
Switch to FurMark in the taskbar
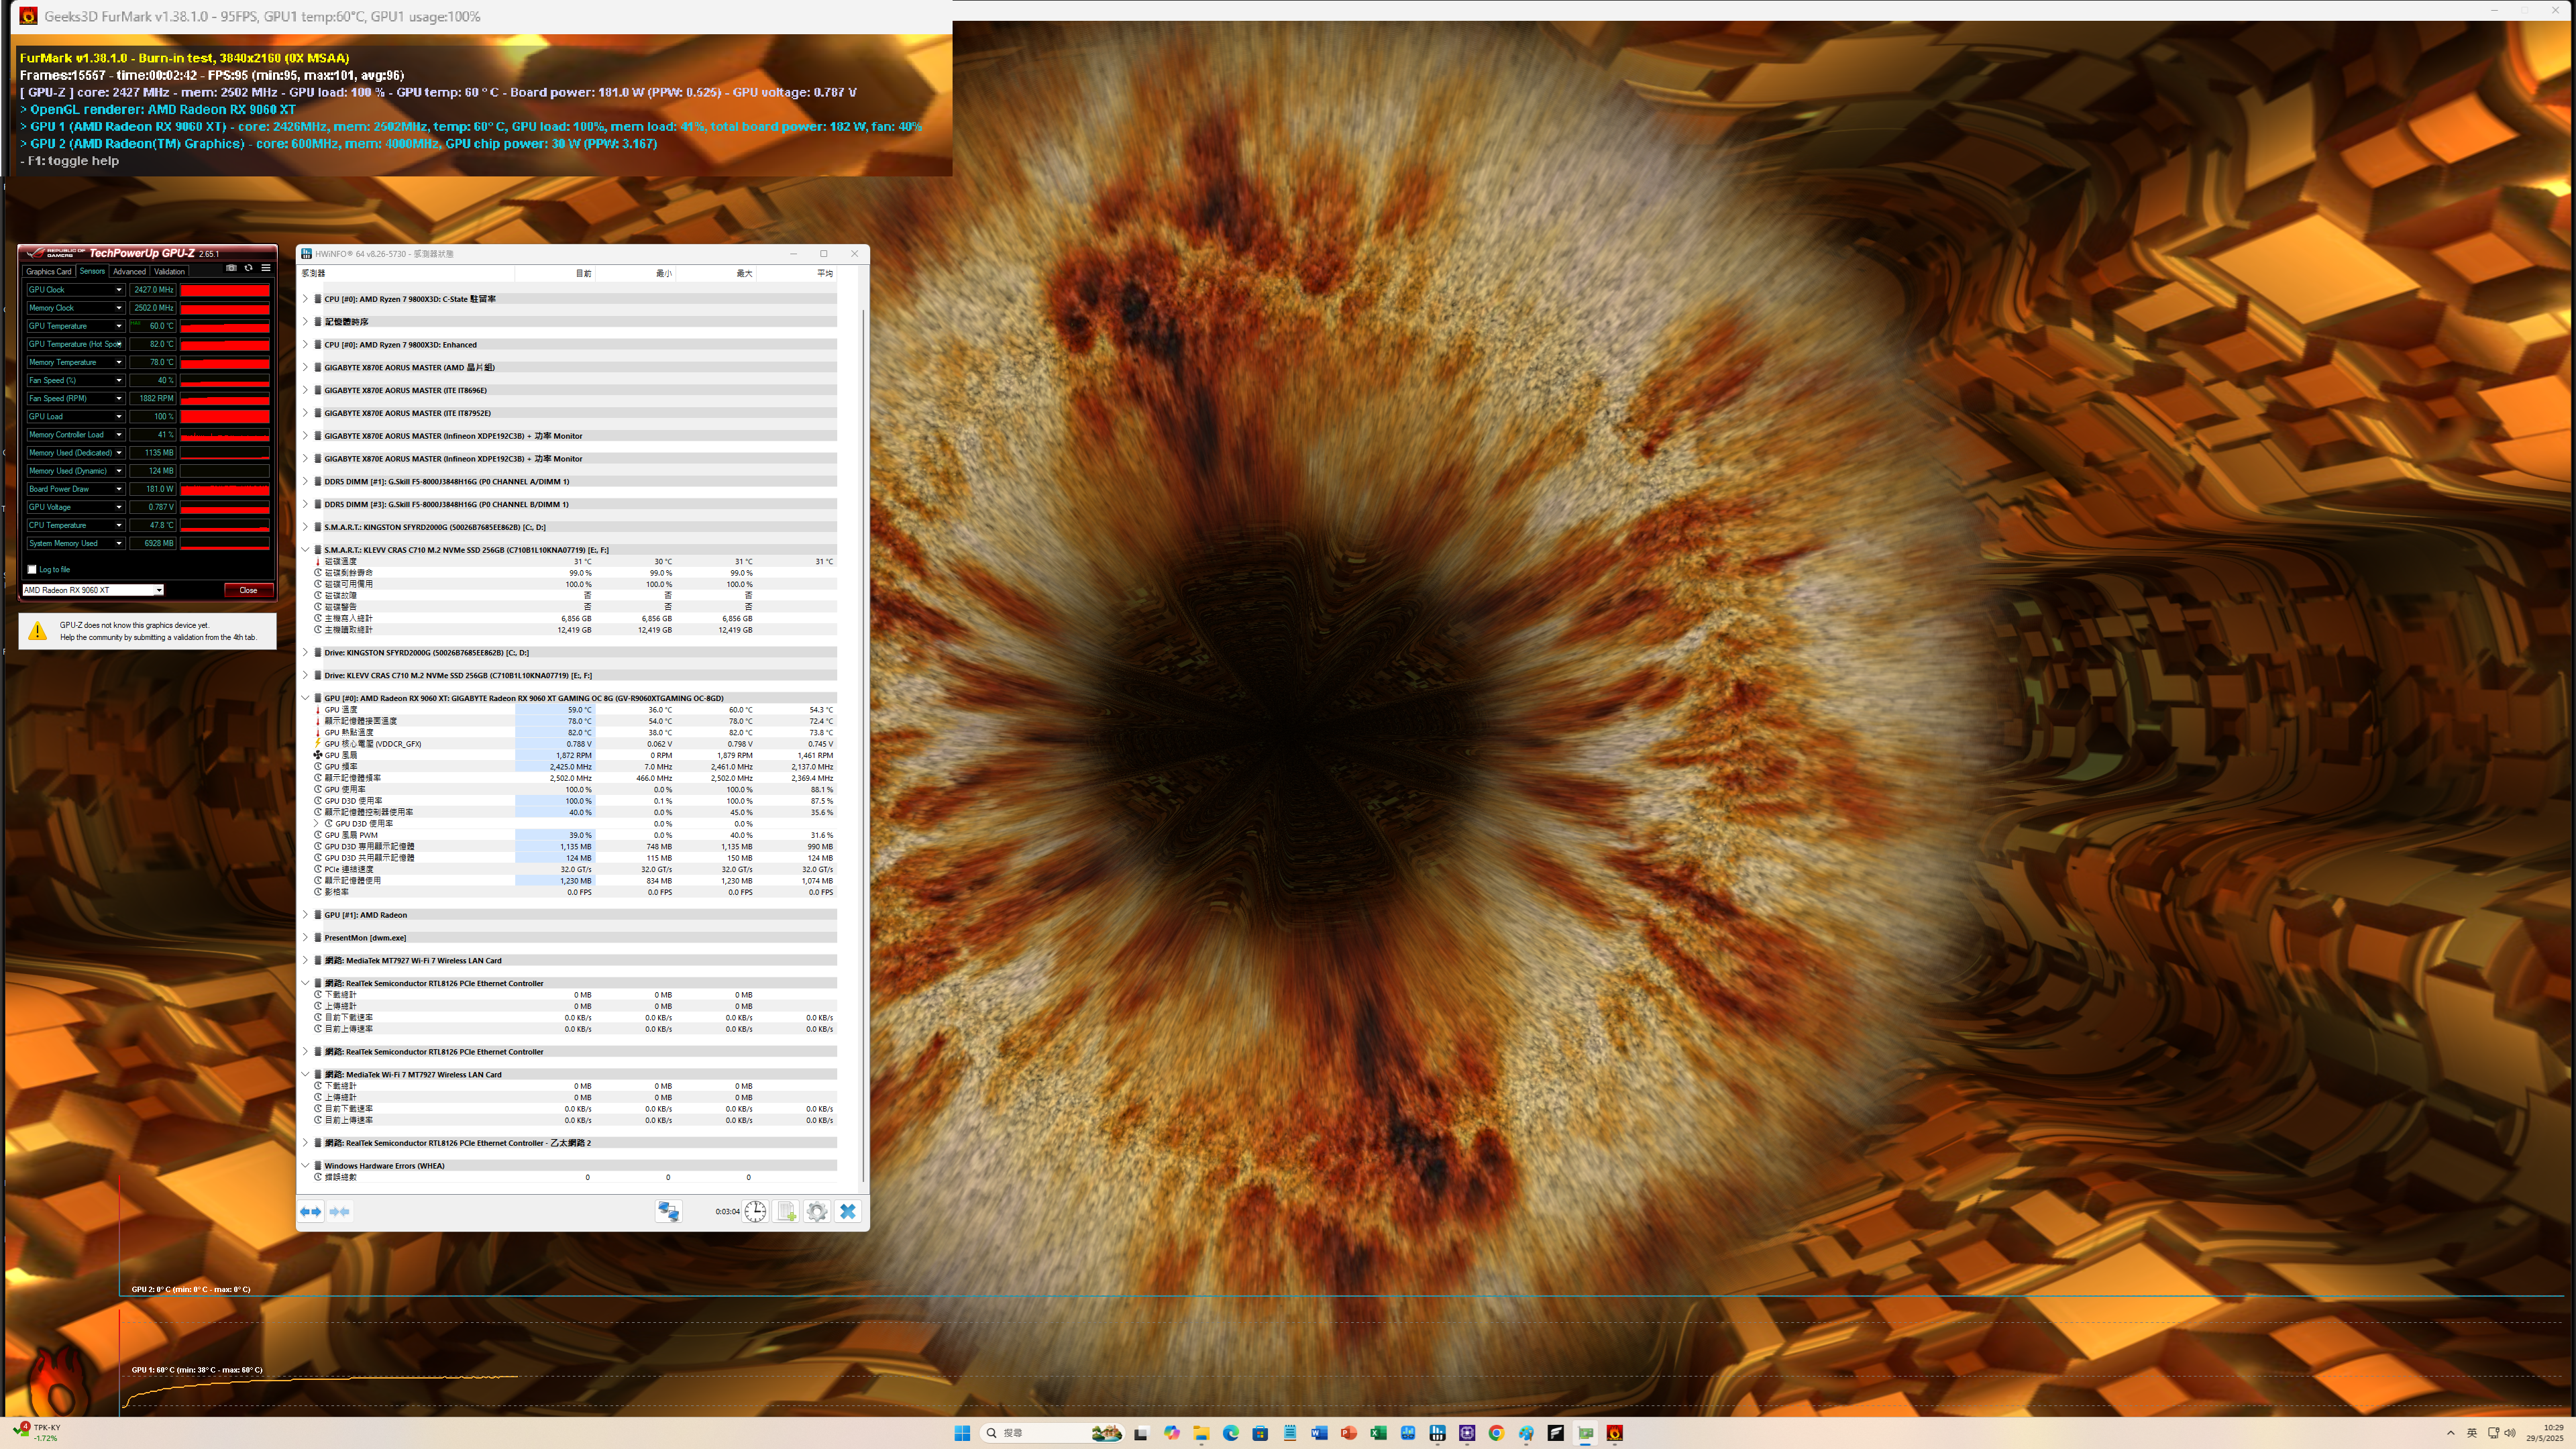point(1614,1433)
